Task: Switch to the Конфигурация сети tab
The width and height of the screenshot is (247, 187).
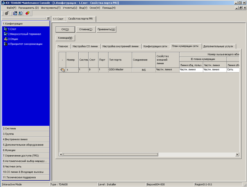Action: (x=155, y=46)
